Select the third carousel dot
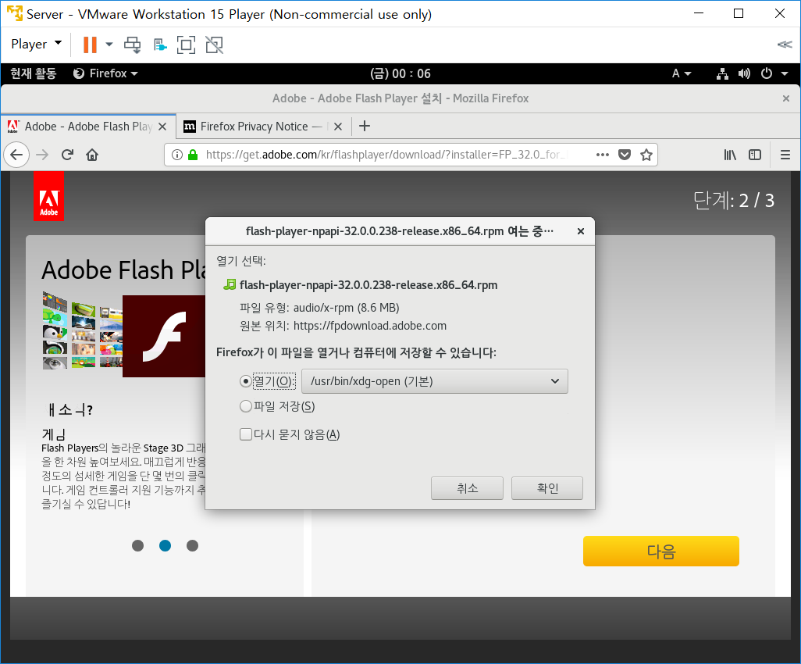Screen dimensions: 801x664 click(x=192, y=545)
